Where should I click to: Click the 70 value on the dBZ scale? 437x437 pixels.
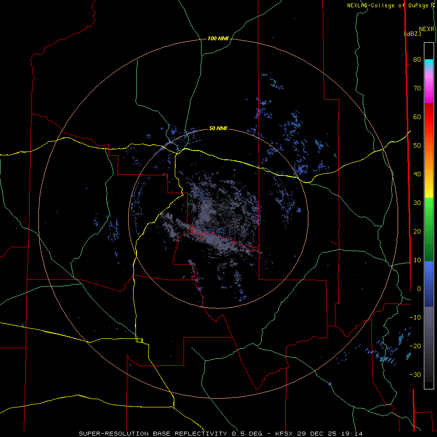tap(417, 88)
